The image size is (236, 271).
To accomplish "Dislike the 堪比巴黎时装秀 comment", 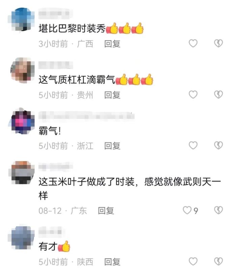I will click(218, 43).
